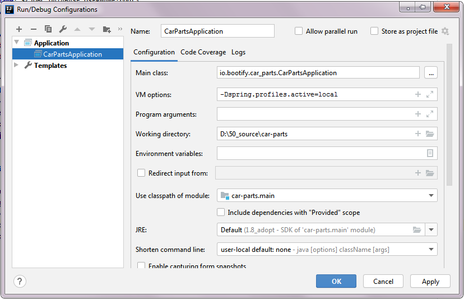Viewport: 464px width, 299px height.
Task: Edit environment variables list icon
Action: 430,153
